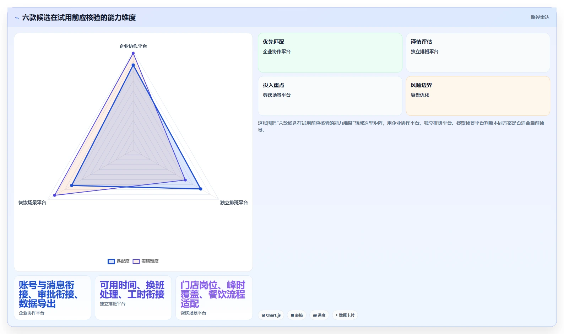The width and height of the screenshot is (564, 334).
Task: Click the 餐饮场景平台 axis label on the radar
Action: (32, 203)
